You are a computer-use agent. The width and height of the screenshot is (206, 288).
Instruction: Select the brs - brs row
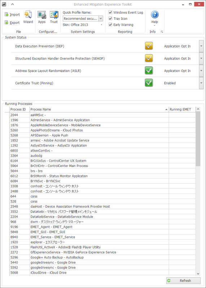tap(103, 171)
